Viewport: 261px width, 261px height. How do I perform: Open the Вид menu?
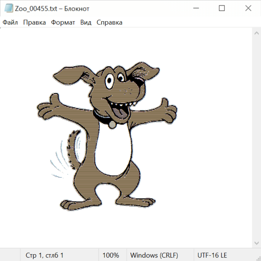pos(86,22)
